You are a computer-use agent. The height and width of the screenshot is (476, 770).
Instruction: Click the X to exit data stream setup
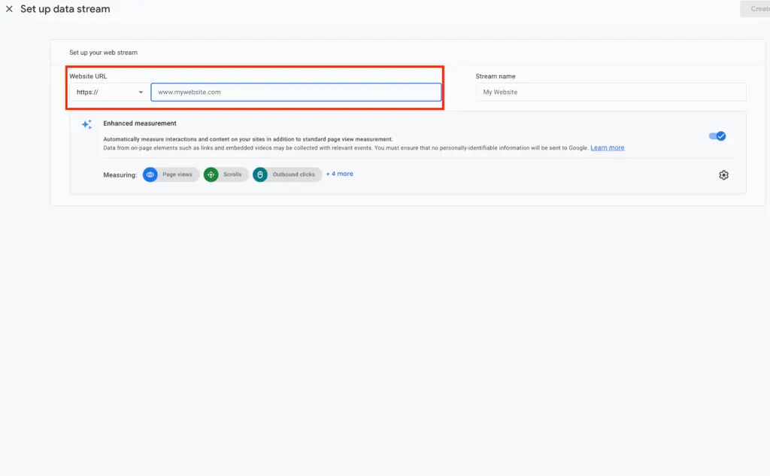9,9
